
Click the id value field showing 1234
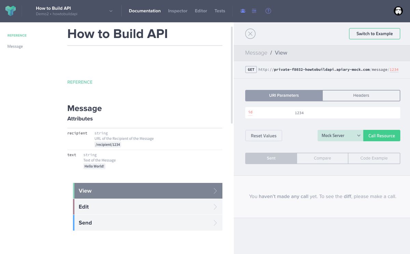(x=299, y=112)
